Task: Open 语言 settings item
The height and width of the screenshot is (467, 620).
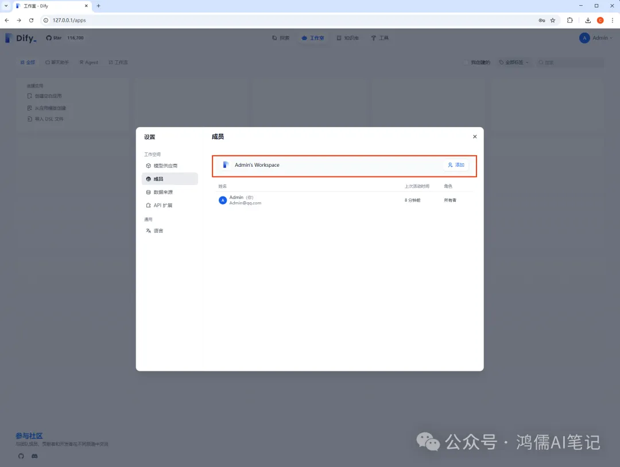Action: [169, 230]
